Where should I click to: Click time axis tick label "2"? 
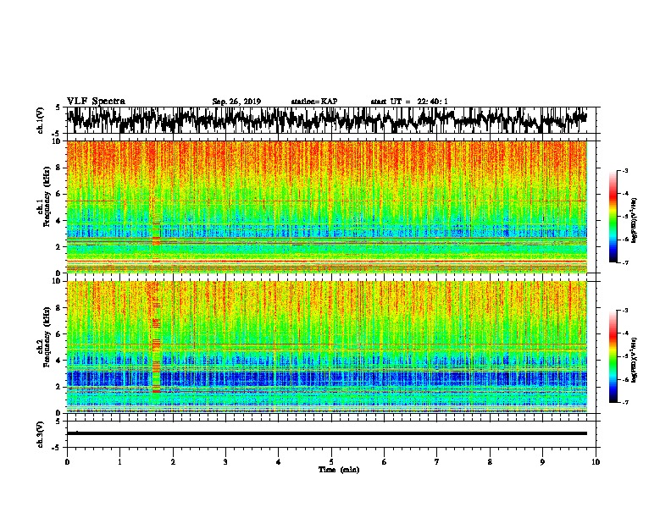pos(173,462)
